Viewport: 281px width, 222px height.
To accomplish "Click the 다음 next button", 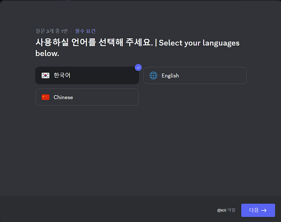I will pyautogui.click(x=258, y=210).
